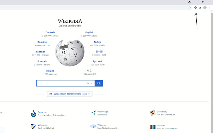This screenshot has height=133, width=213.
Task: Click the Wikibooks logo icon
Action: (x=33, y=126)
